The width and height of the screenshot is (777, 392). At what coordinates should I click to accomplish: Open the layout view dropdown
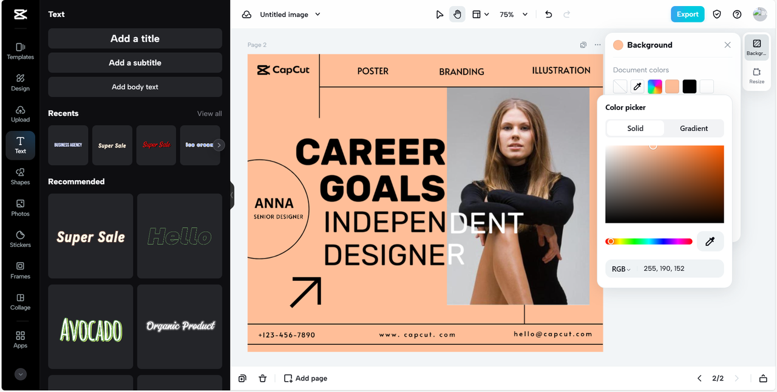(480, 15)
